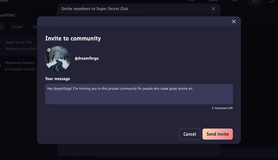The image size is (278, 160).
Task: Click the 'Invite to community' heading
Action: 73,38
